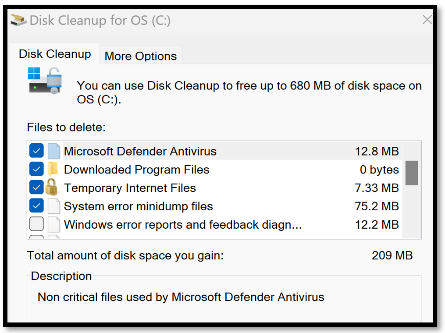Uncheck Temporary Internet Files
Screen dimensions: 445x333
pyautogui.click(x=36, y=187)
